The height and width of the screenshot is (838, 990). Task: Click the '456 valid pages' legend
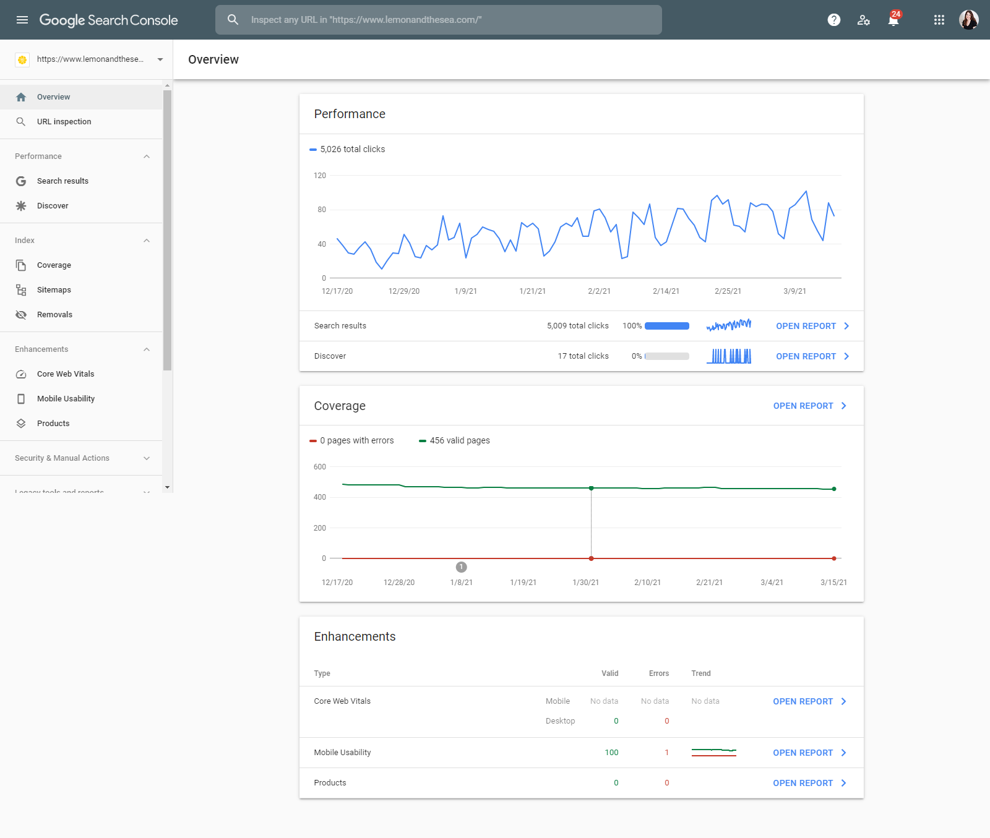pyautogui.click(x=454, y=440)
